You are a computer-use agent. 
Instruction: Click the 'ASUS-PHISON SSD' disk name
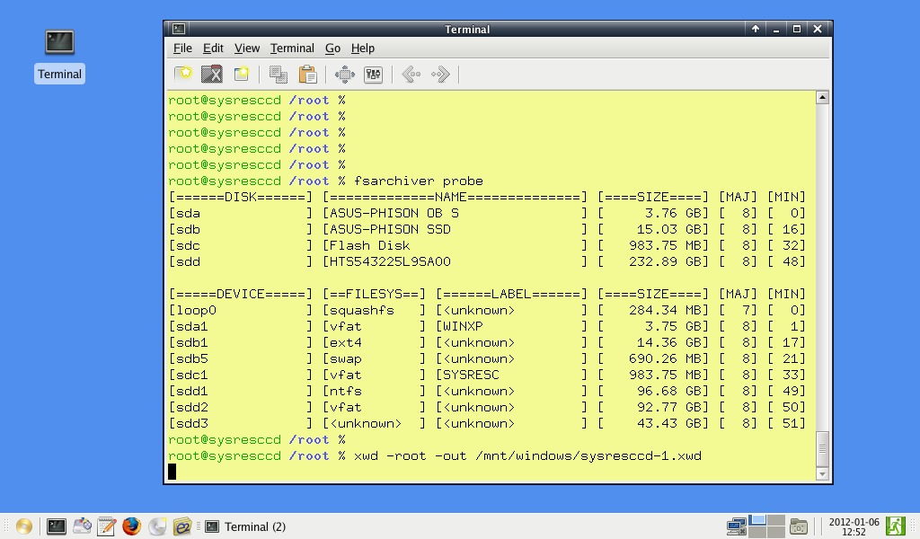(x=390, y=229)
